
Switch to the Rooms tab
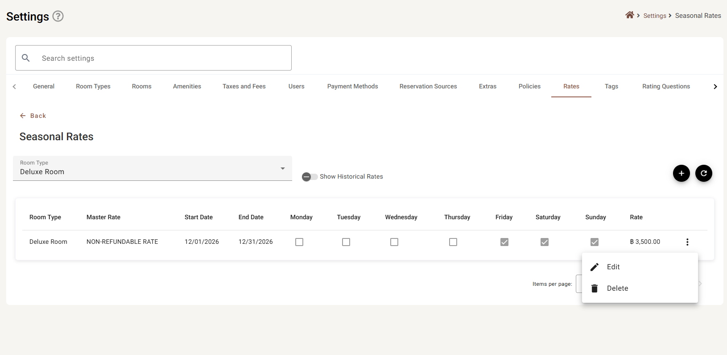[142, 87]
